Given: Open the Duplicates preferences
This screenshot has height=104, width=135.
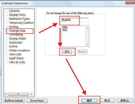Looking at the screenshot, I should pyautogui.click(x=16, y=42).
